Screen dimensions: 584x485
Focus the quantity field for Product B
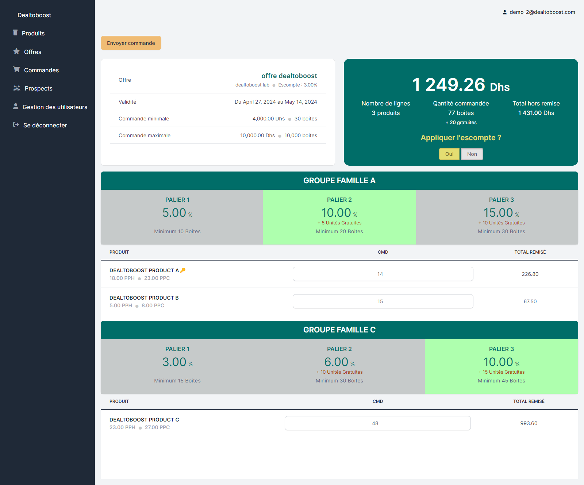click(383, 301)
